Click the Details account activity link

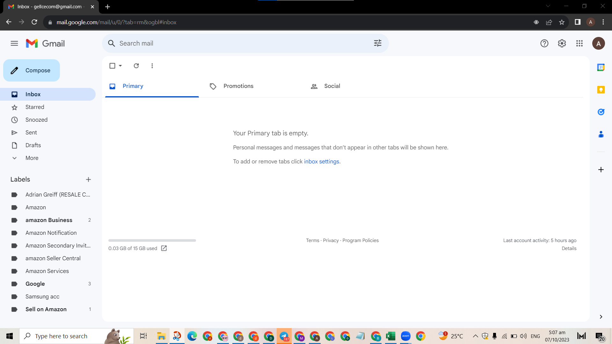[569, 248]
